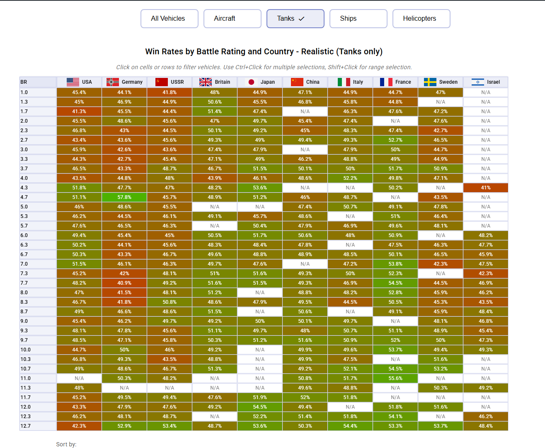
Task: Click the BR 7.0 row label
Action: point(38,264)
